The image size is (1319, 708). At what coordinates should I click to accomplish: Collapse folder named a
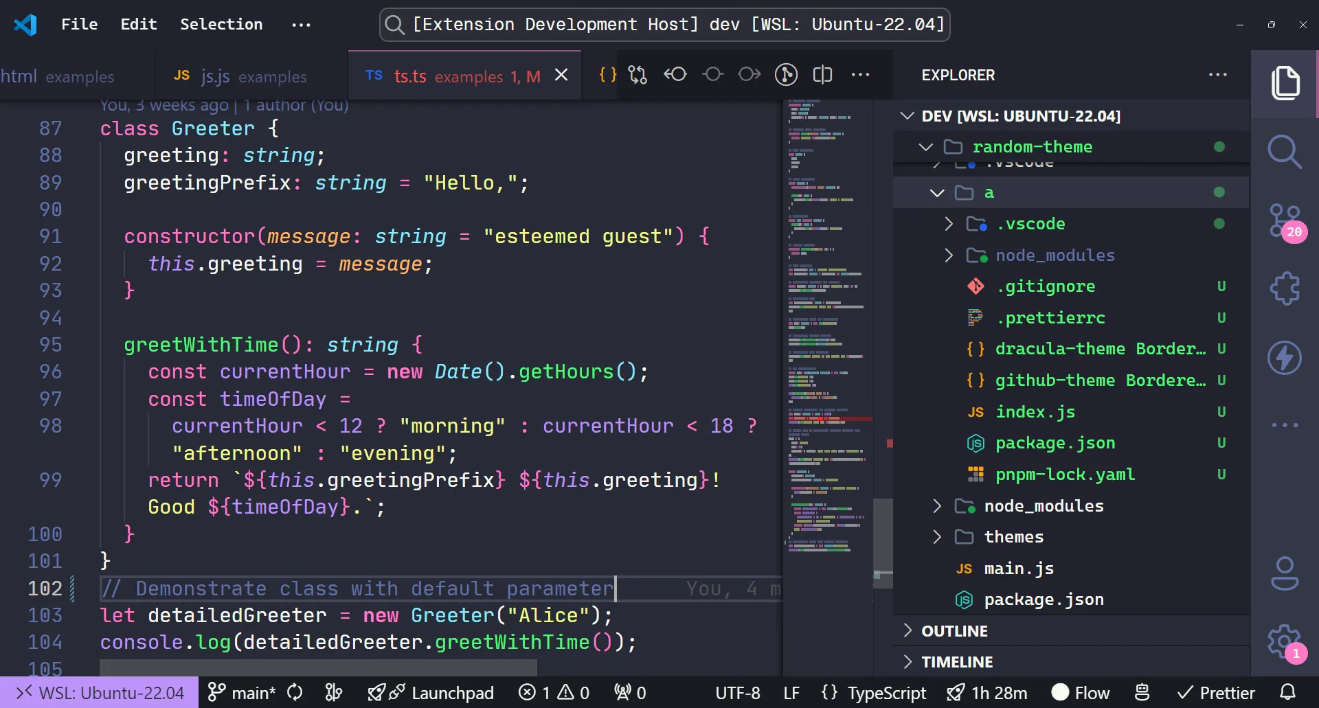[x=1072, y=192]
